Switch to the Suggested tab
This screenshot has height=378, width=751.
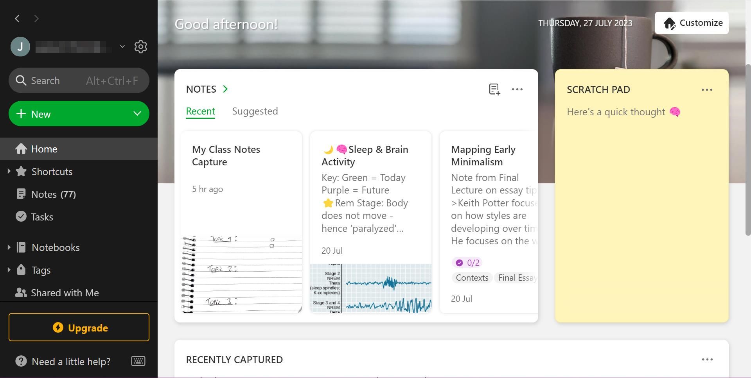255,111
